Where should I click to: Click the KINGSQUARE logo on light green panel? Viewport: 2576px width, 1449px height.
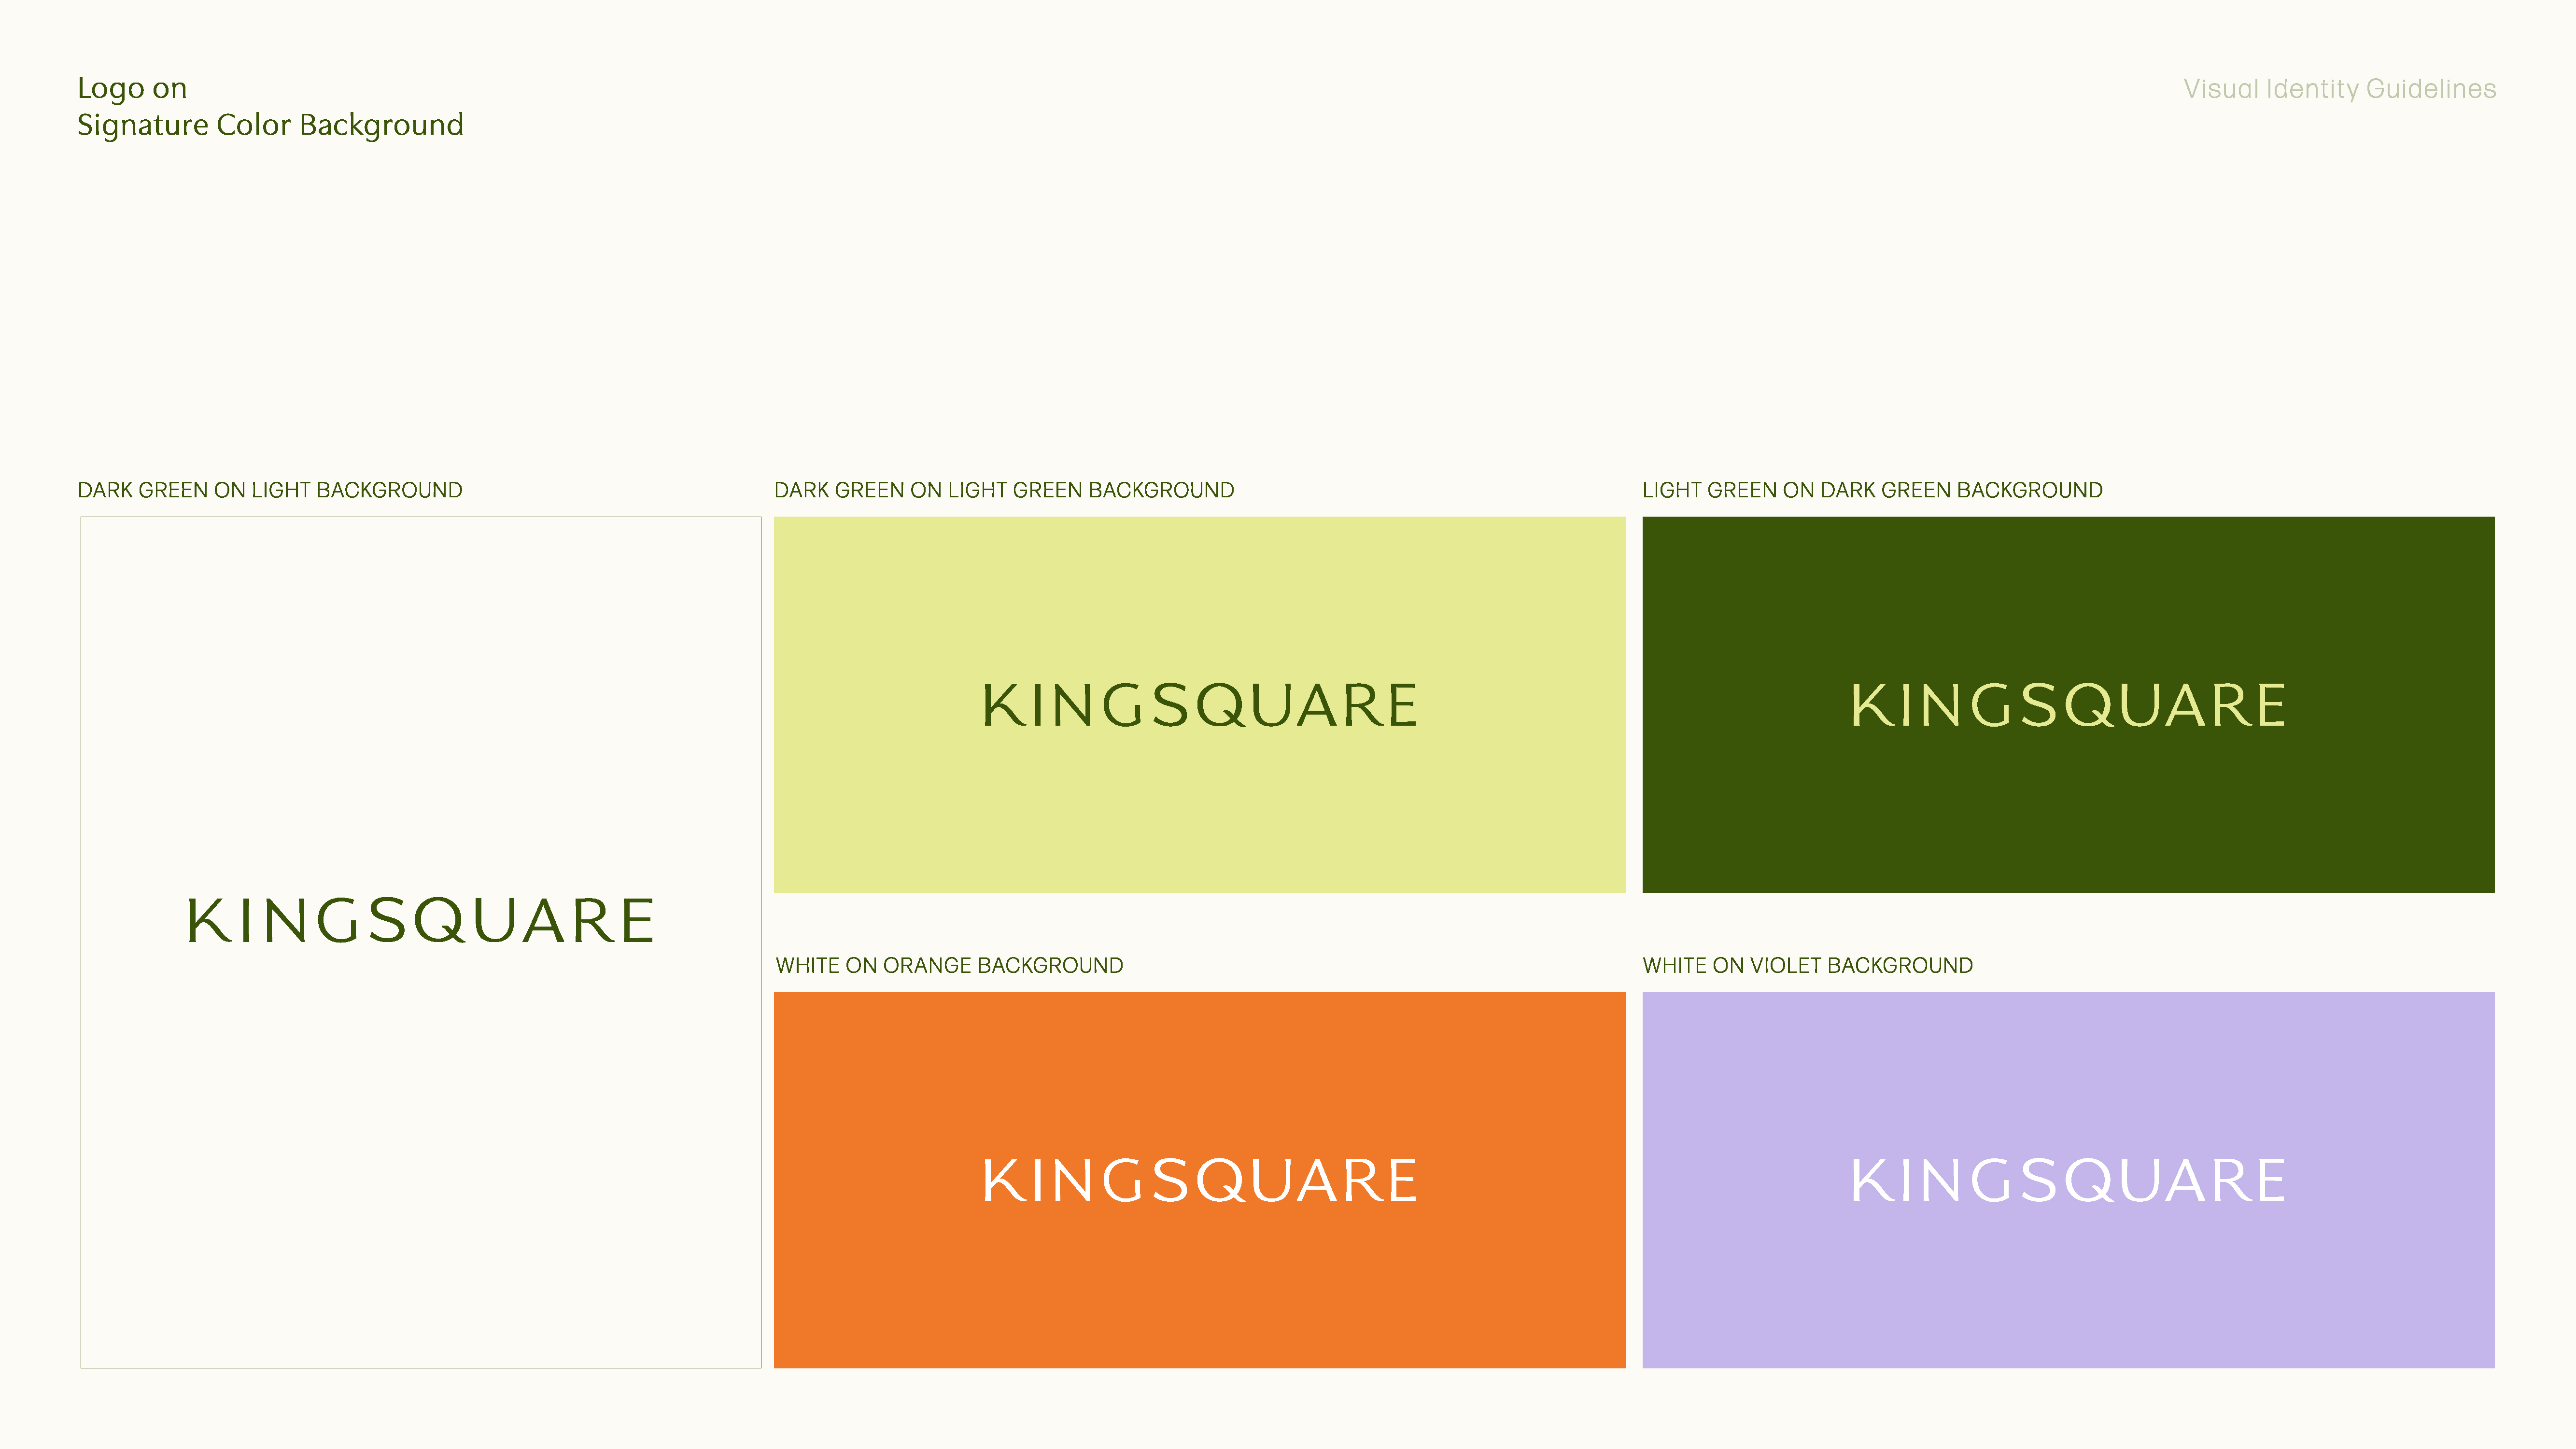pyautogui.click(x=1200, y=705)
